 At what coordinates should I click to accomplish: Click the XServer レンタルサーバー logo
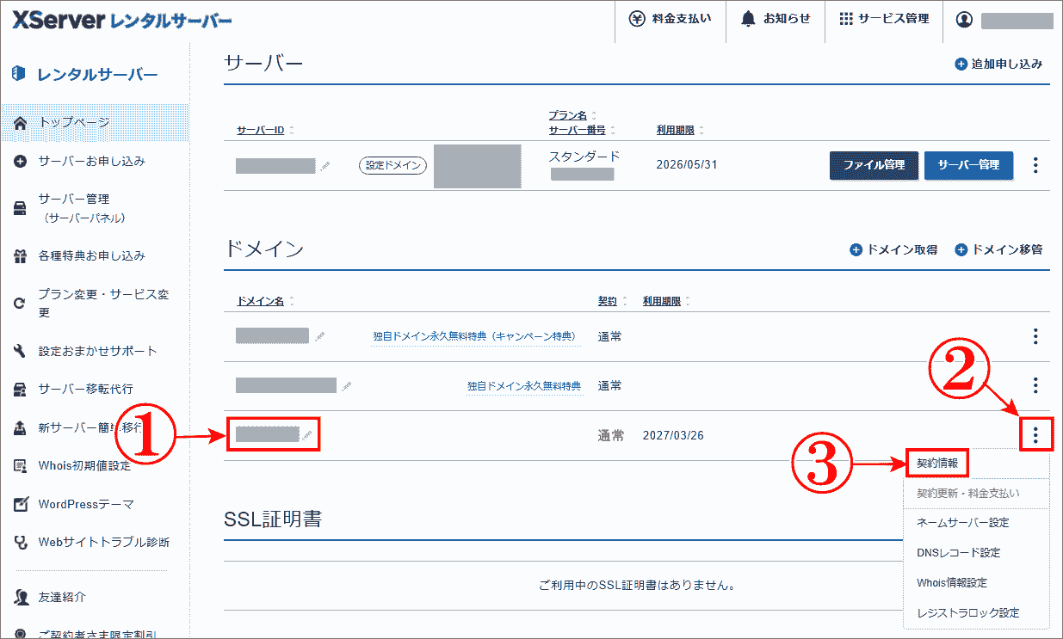(x=121, y=21)
